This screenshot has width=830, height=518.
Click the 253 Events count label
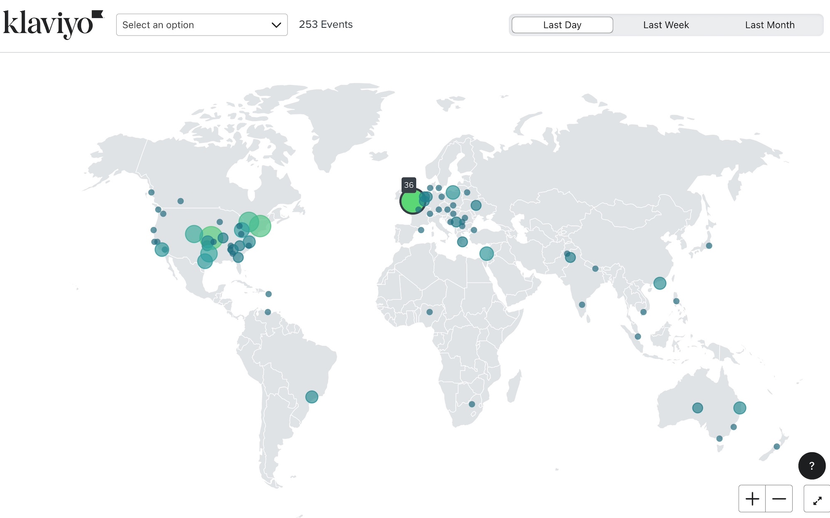pyautogui.click(x=325, y=24)
